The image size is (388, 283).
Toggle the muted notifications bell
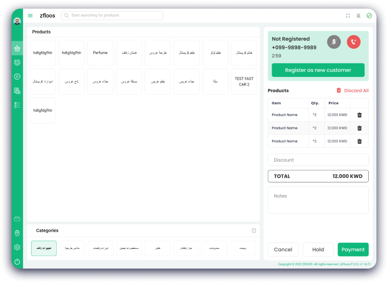[x=358, y=16]
